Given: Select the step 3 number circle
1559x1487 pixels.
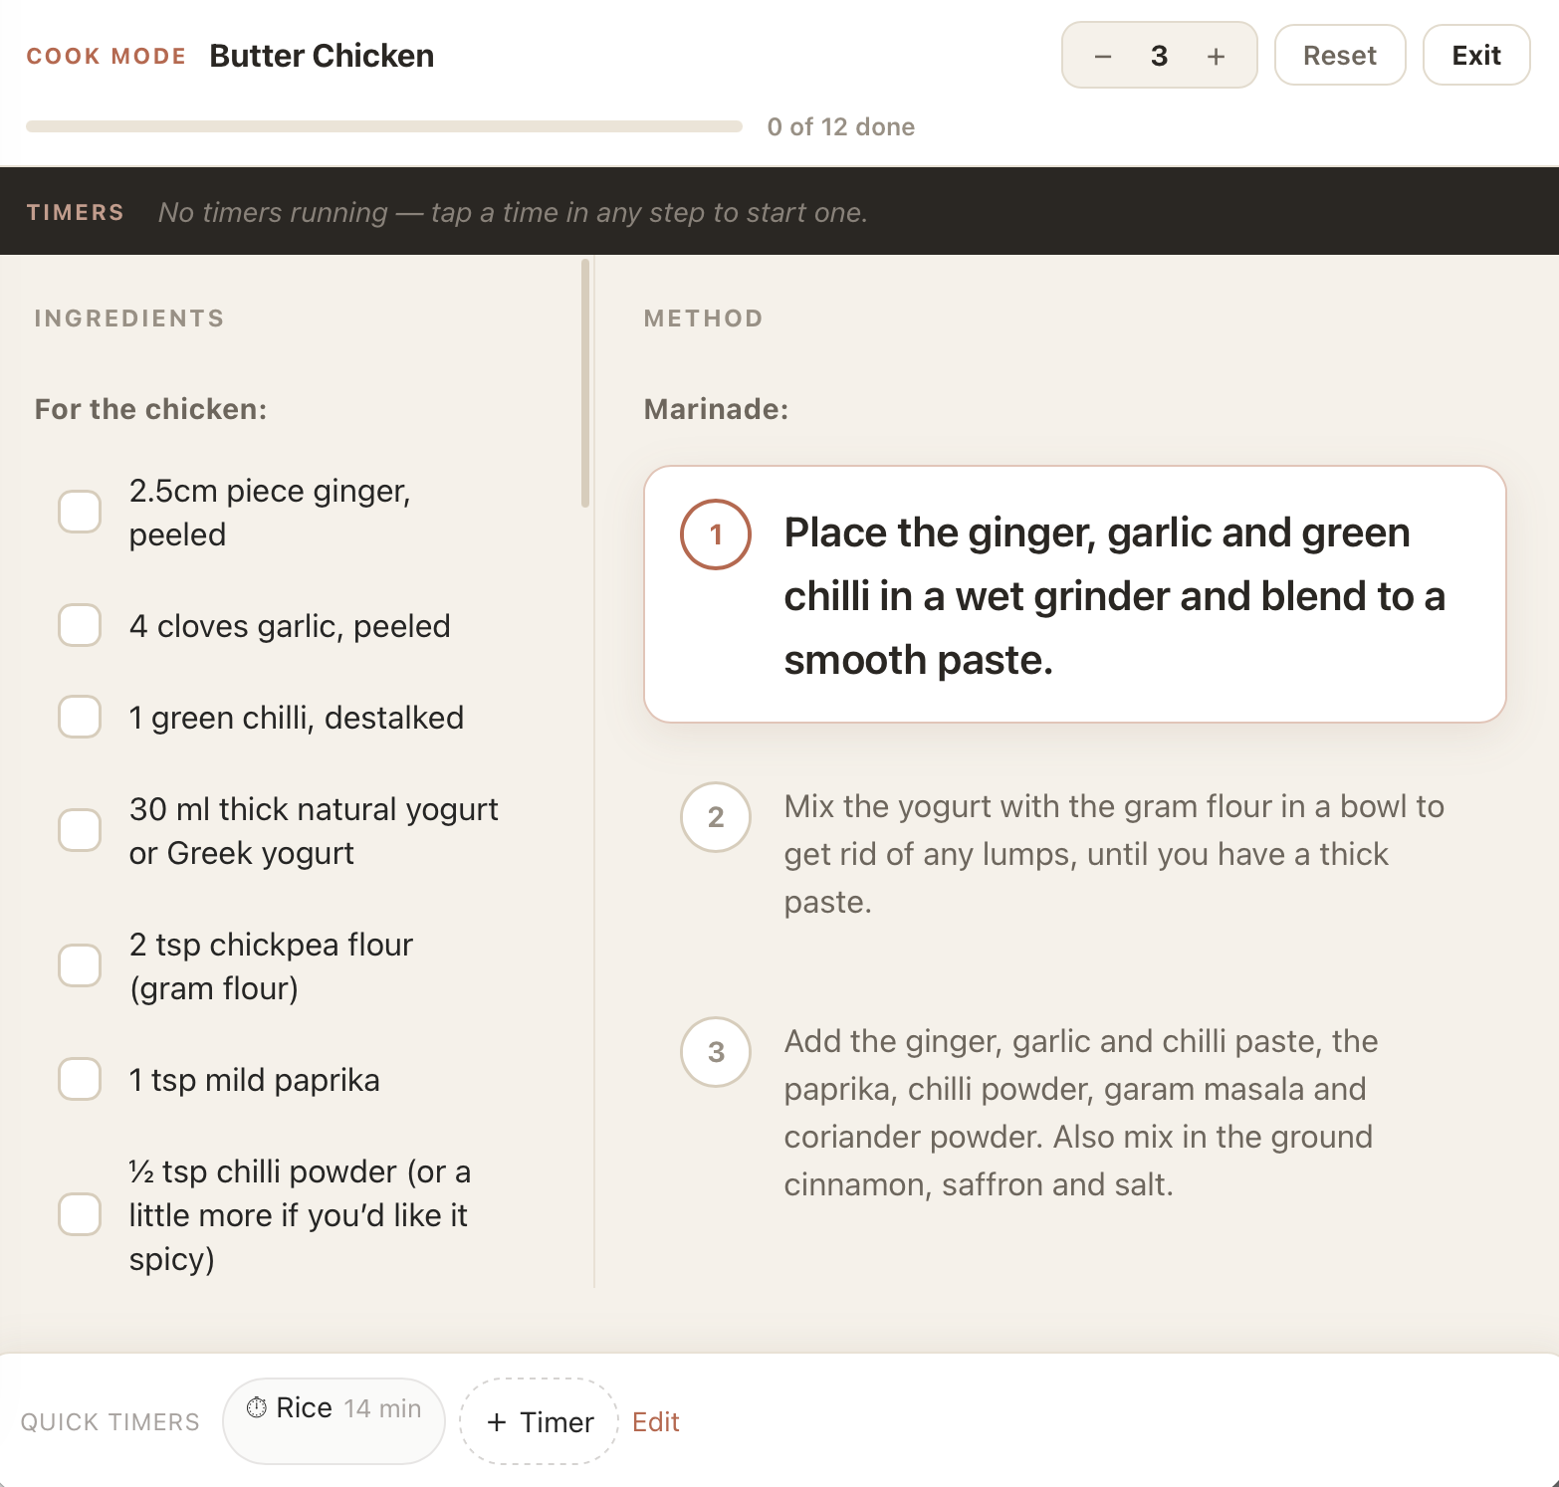Looking at the screenshot, I should [716, 1052].
